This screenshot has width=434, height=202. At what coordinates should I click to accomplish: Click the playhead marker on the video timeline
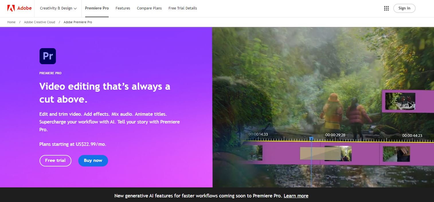311,138
